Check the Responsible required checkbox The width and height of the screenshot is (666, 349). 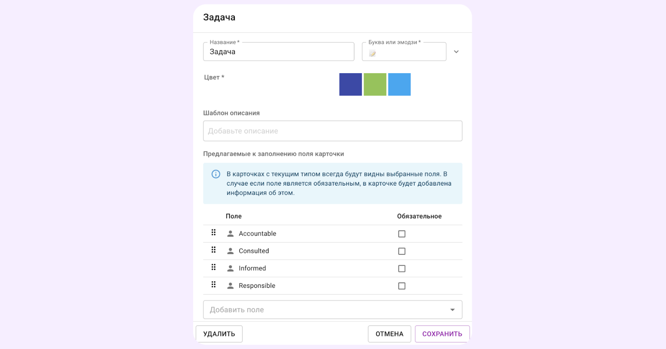[x=402, y=286]
